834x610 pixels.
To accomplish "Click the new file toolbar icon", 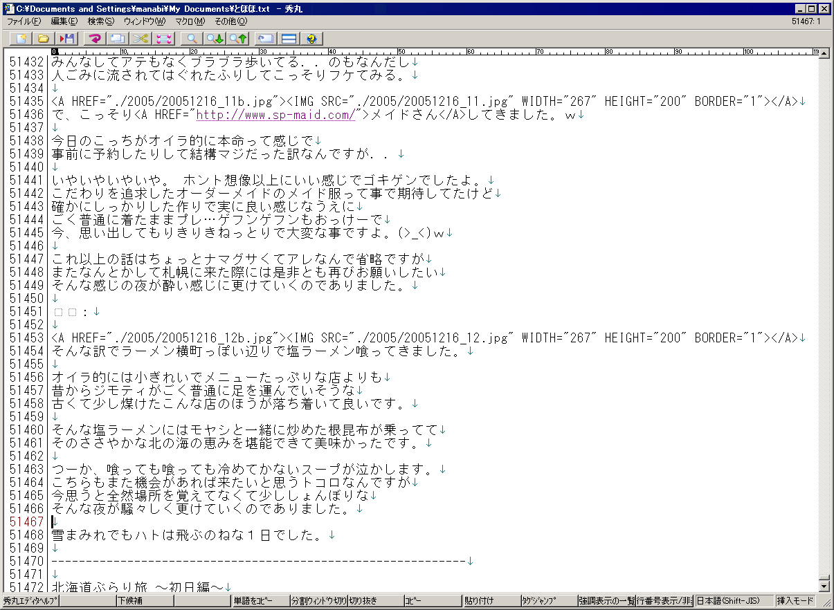I will click(21, 39).
